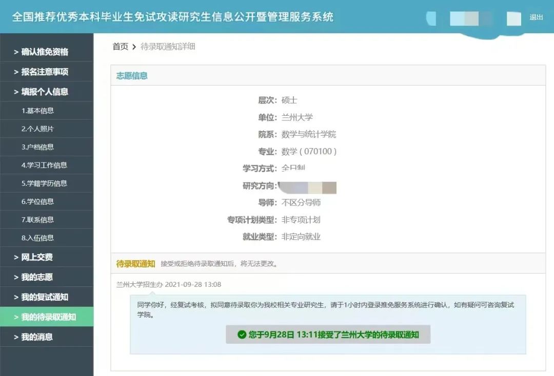554x376 pixels.
Task: Click 待录取通知详细 breadcrumb text
Action: [168, 47]
